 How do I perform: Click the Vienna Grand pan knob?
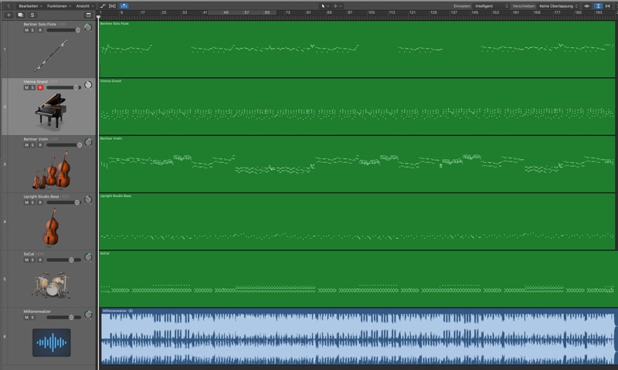tap(88, 85)
